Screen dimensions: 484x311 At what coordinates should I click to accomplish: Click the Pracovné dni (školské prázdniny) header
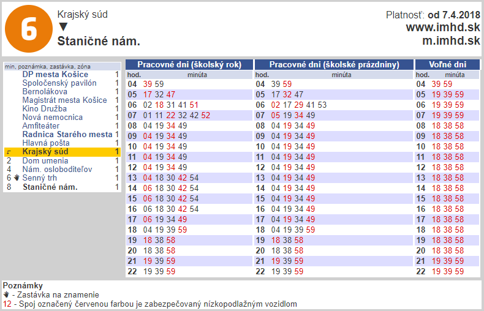[334, 64]
